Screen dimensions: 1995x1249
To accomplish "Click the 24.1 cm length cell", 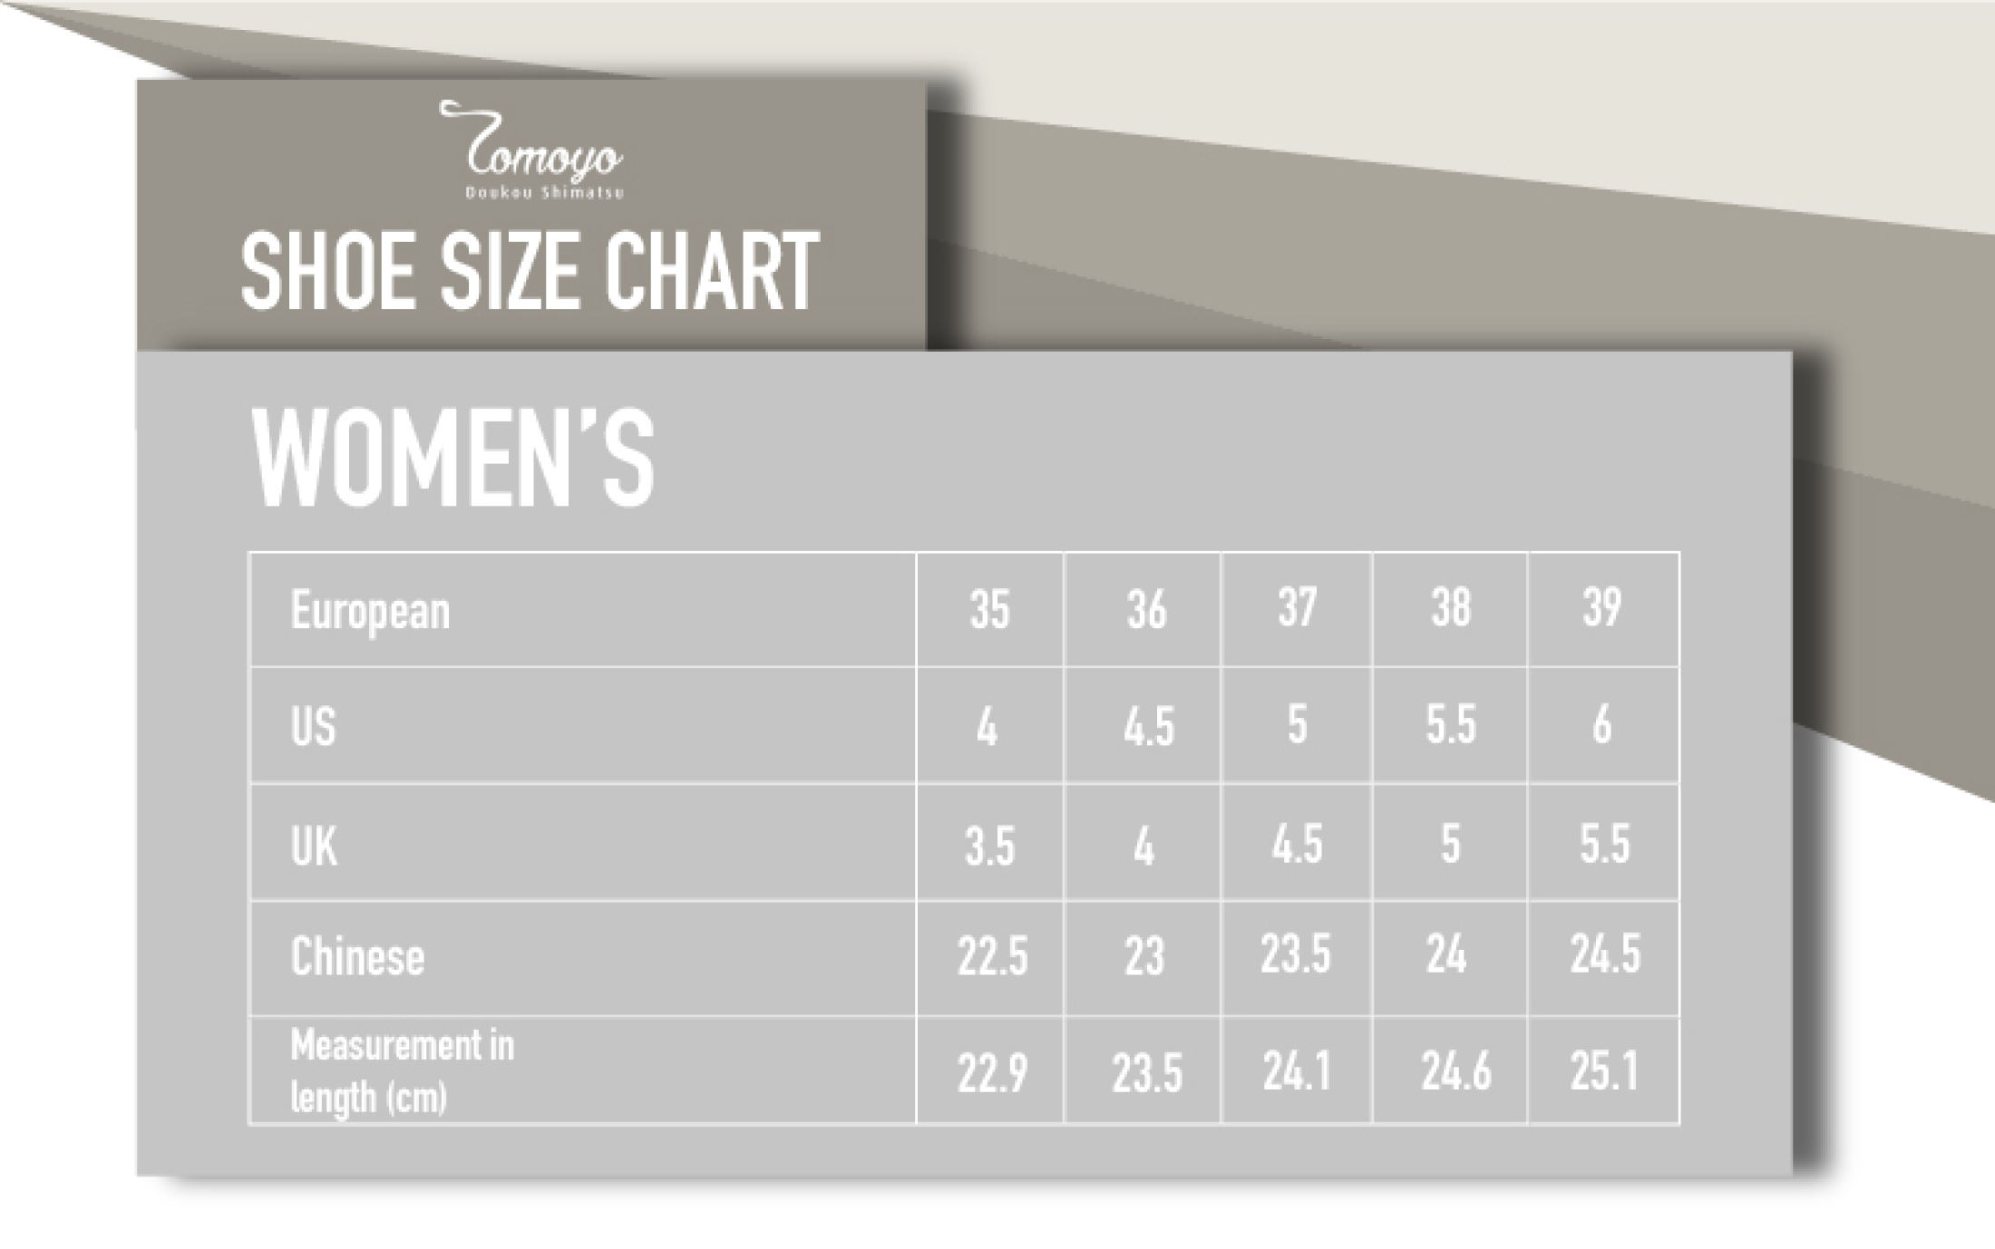I will 1297,1072.
